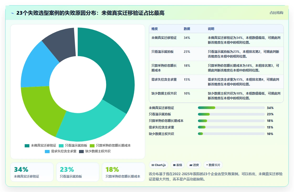Click progress bar for 只算采购价忽略长期成本

pos(231,121)
